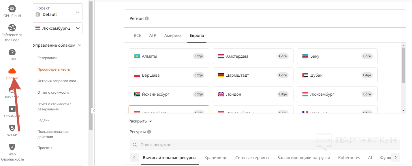Open the Люксембург-2 region dropdown
The width and height of the screenshot is (412, 166).
58,28
